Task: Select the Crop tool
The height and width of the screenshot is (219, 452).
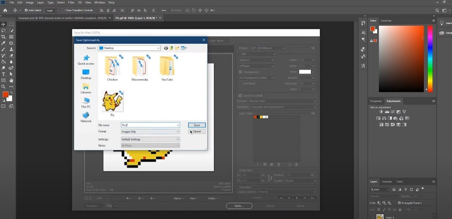Action: coord(3,37)
